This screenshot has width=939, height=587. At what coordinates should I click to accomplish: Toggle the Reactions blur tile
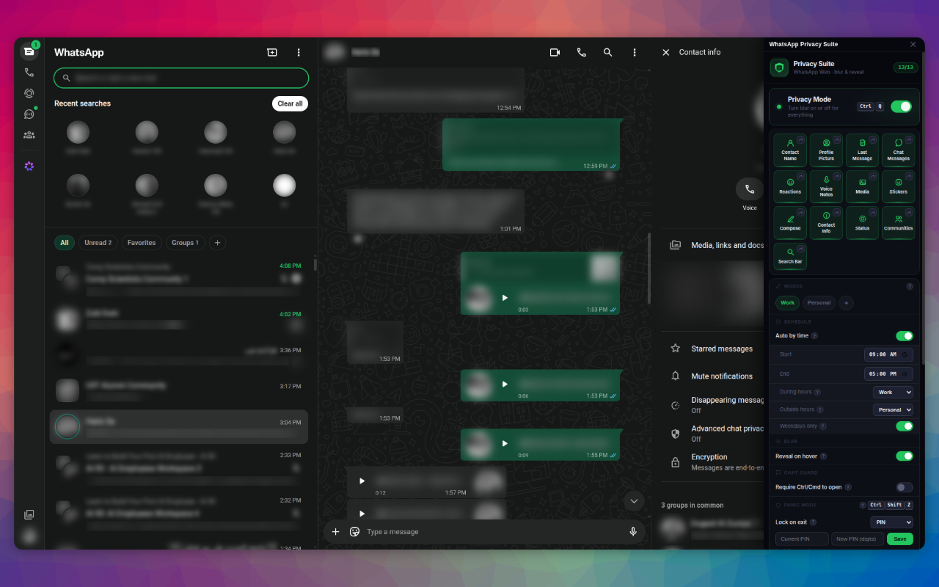coord(790,186)
